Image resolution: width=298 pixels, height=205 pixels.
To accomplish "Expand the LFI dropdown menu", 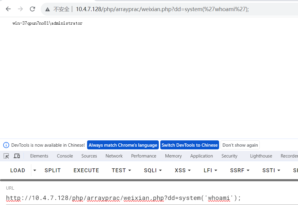I will pyautogui.click(x=210, y=170).
